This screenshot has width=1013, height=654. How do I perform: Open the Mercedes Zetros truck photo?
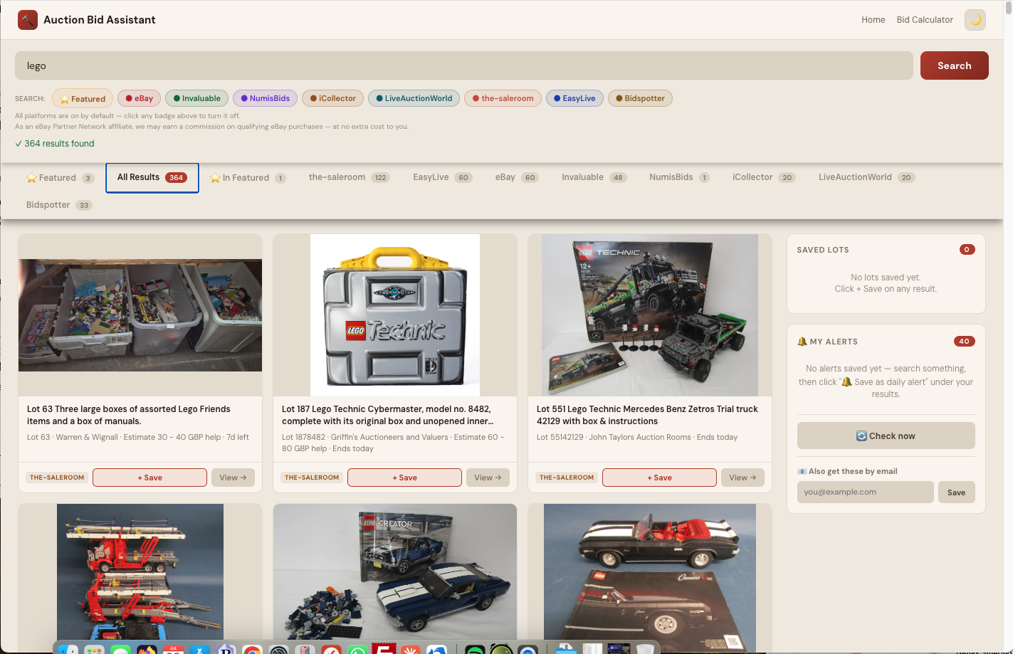click(x=650, y=315)
